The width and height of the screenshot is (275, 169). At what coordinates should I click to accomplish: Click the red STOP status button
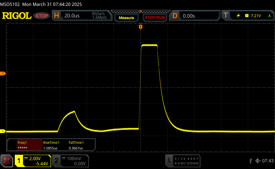click(x=42, y=16)
